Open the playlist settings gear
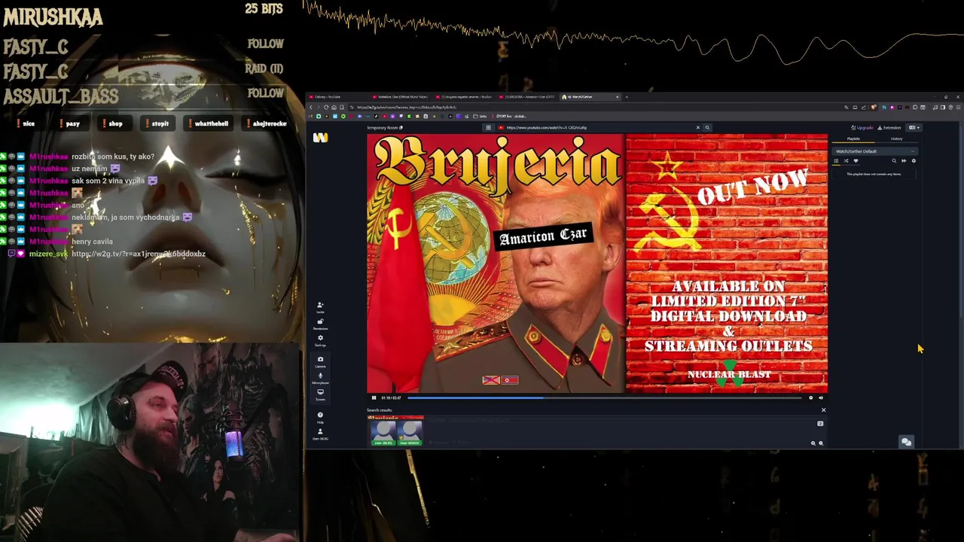 [914, 161]
